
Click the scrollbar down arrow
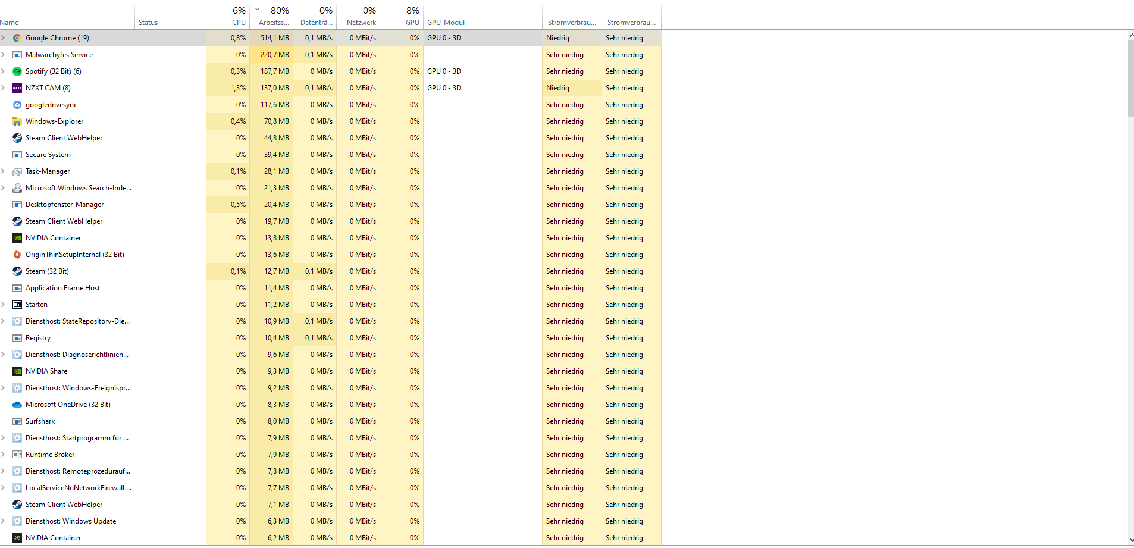(1131, 540)
